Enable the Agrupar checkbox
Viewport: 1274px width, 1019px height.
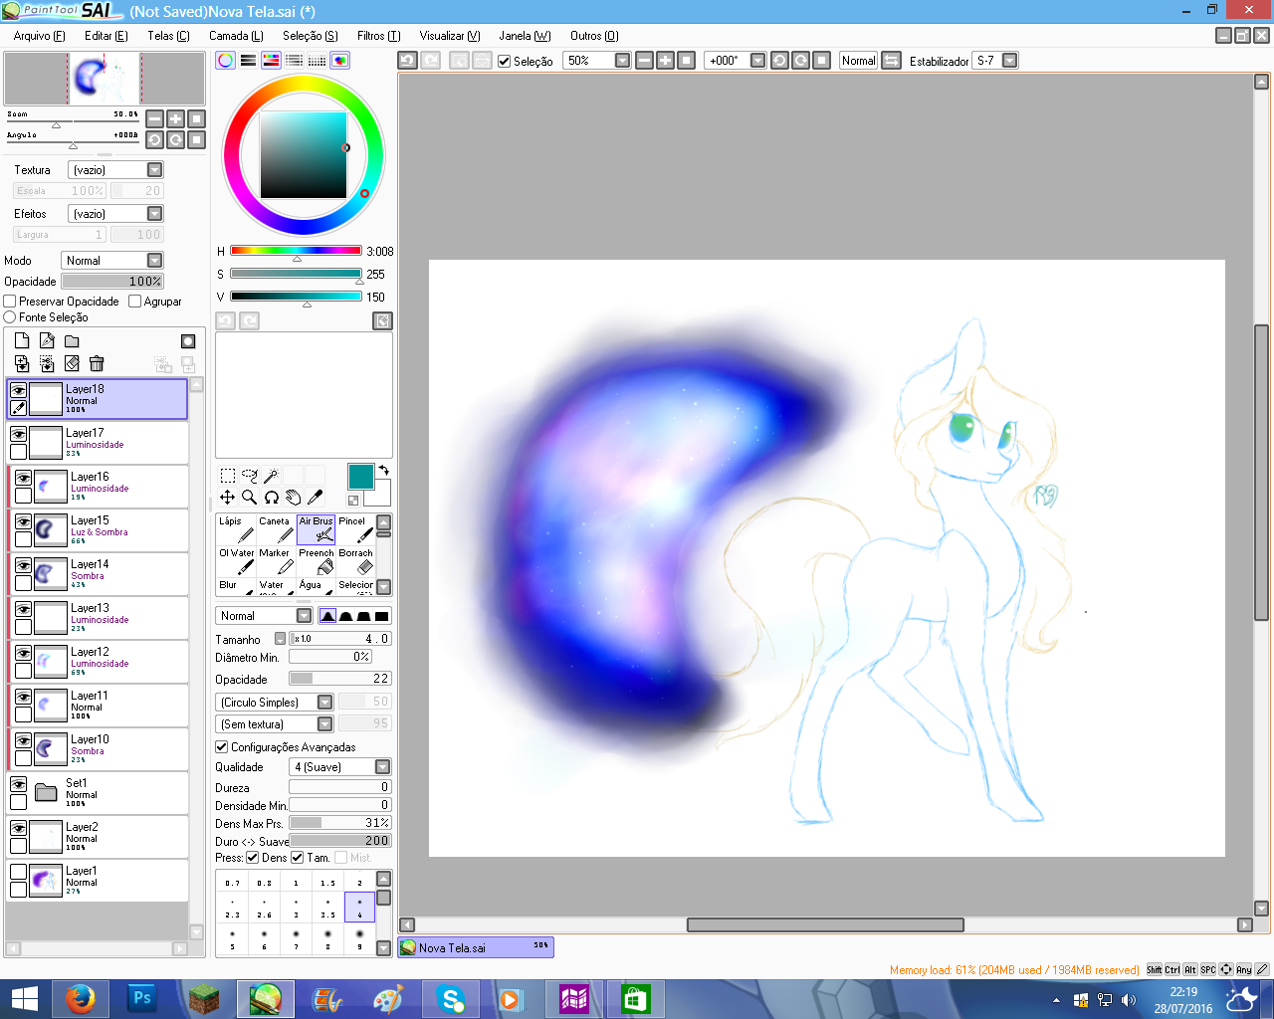pos(134,302)
